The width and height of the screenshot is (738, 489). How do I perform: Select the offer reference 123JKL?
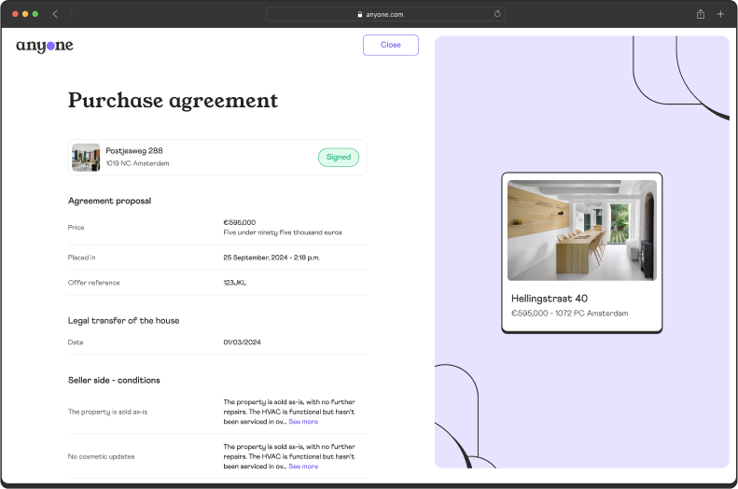coord(237,283)
